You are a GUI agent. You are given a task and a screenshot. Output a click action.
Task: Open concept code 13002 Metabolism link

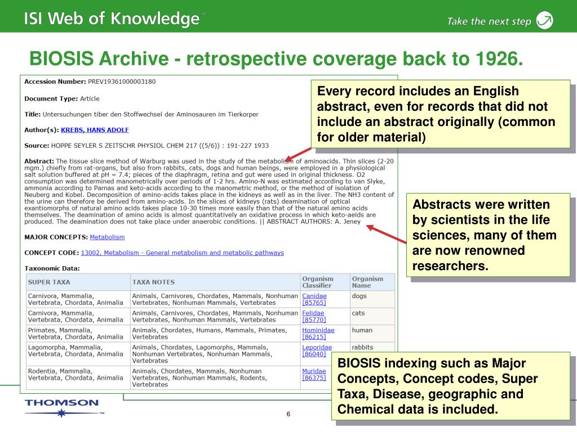click(x=183, y=253)
